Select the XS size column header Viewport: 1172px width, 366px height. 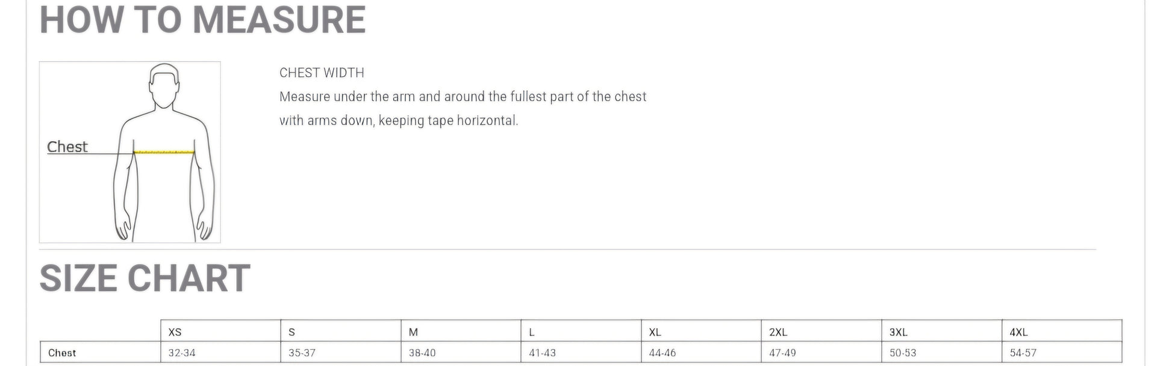click(x=175, y=332)
